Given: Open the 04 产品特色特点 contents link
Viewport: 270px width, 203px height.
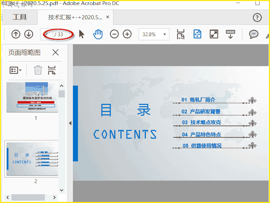Looking at the screenshot, I should pos(201,134).
